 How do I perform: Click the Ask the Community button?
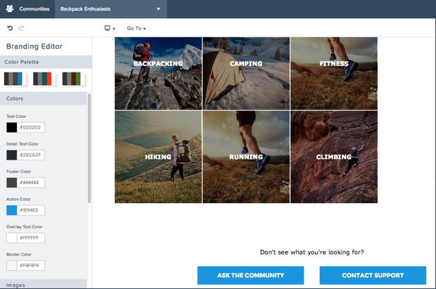click(x=250, y=276)
